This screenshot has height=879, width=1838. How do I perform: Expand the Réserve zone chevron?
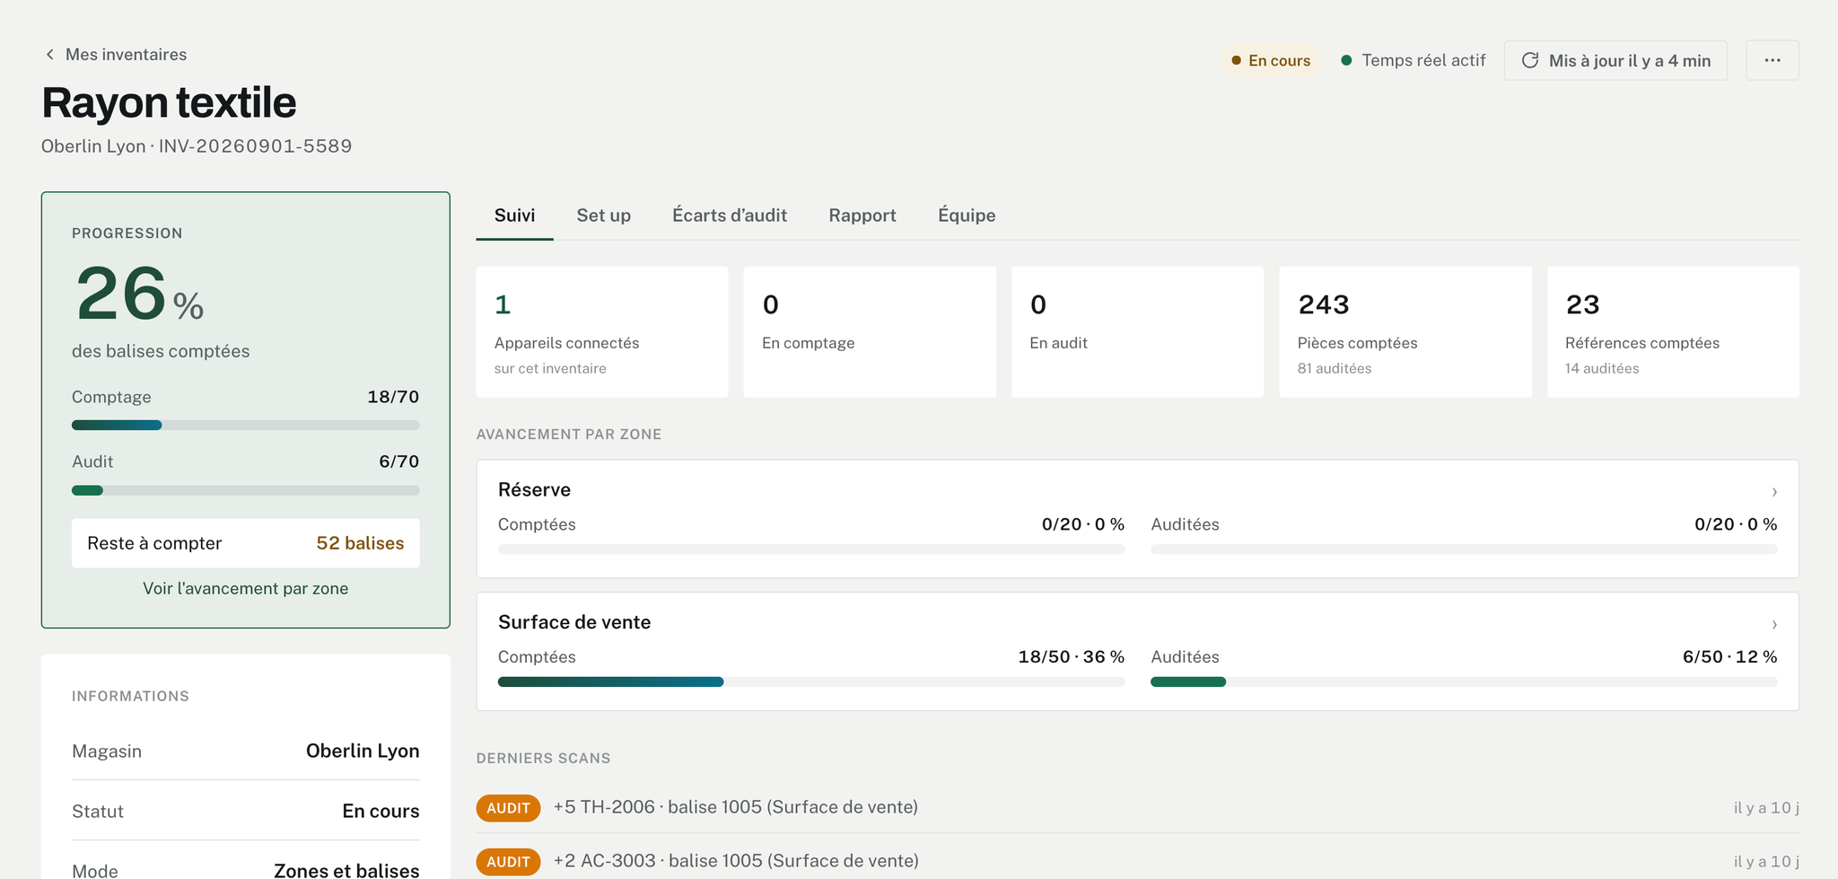pyautogui.click(x=1774, y=492)
